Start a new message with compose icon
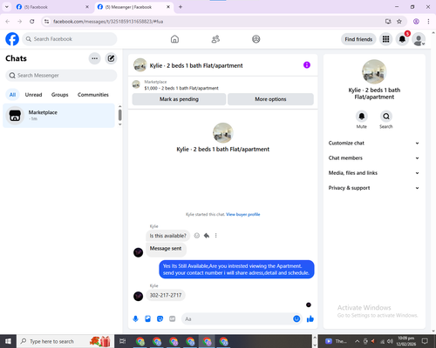 point(111,58)
